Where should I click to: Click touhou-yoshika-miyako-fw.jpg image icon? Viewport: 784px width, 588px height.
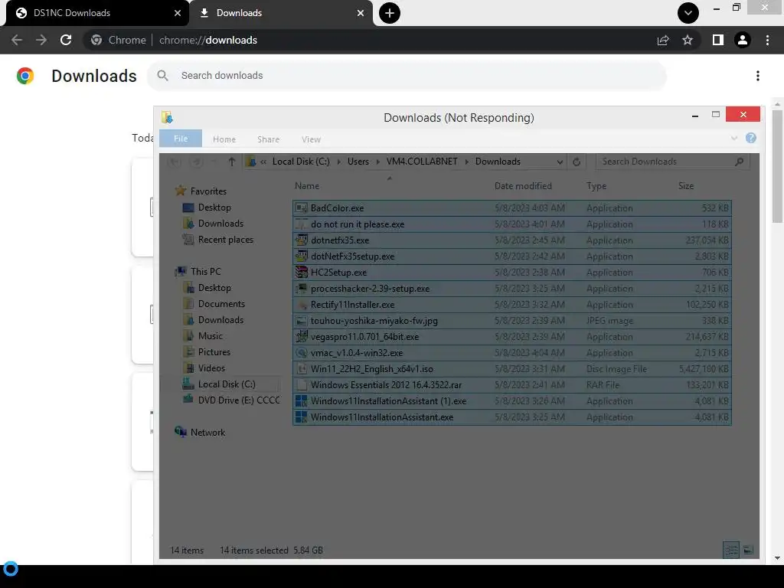pyautogui.click(x=301, y=321)
